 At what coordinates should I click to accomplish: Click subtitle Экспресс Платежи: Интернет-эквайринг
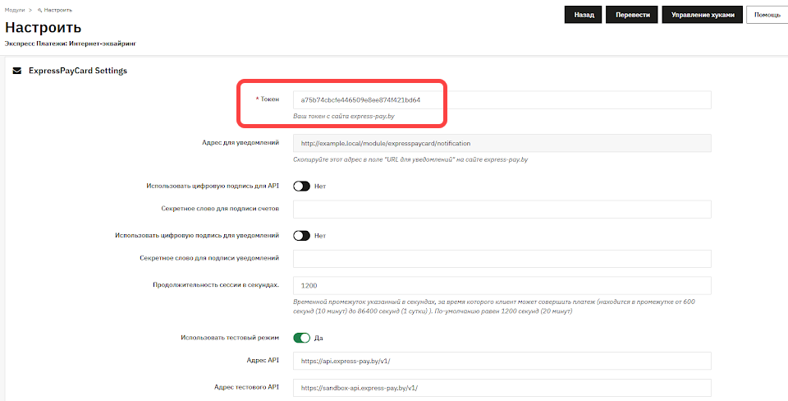tap(71, 44)
